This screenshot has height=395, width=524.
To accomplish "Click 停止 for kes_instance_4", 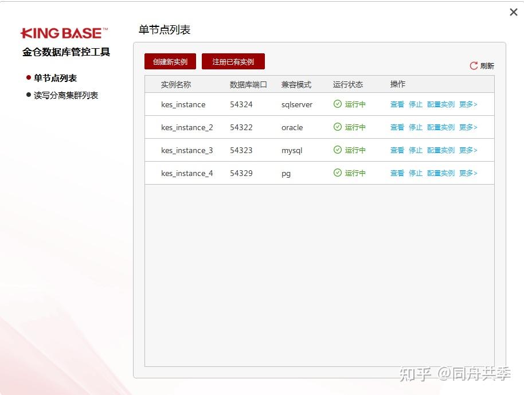I will point(414,173).
